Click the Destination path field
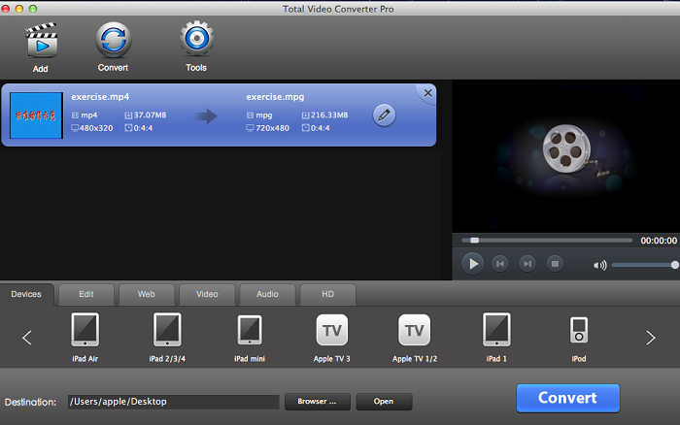680x425 pixels. pyautogui.click(x=174, y=402)
